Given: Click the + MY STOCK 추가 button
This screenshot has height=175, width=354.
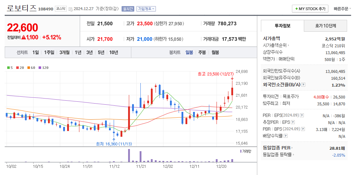Looking at the screenshot, I should pyautogui.click(x=310, y=9).
